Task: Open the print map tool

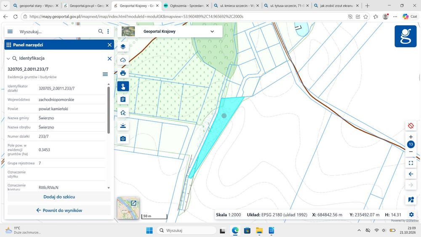Action: coord(123,73)
